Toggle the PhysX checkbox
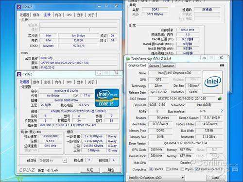Screen dimensions: 243x182 click(x=182, y=169)
